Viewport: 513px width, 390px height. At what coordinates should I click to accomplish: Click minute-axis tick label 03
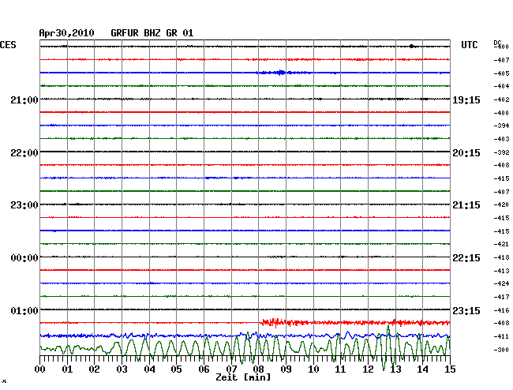[122, 369]
